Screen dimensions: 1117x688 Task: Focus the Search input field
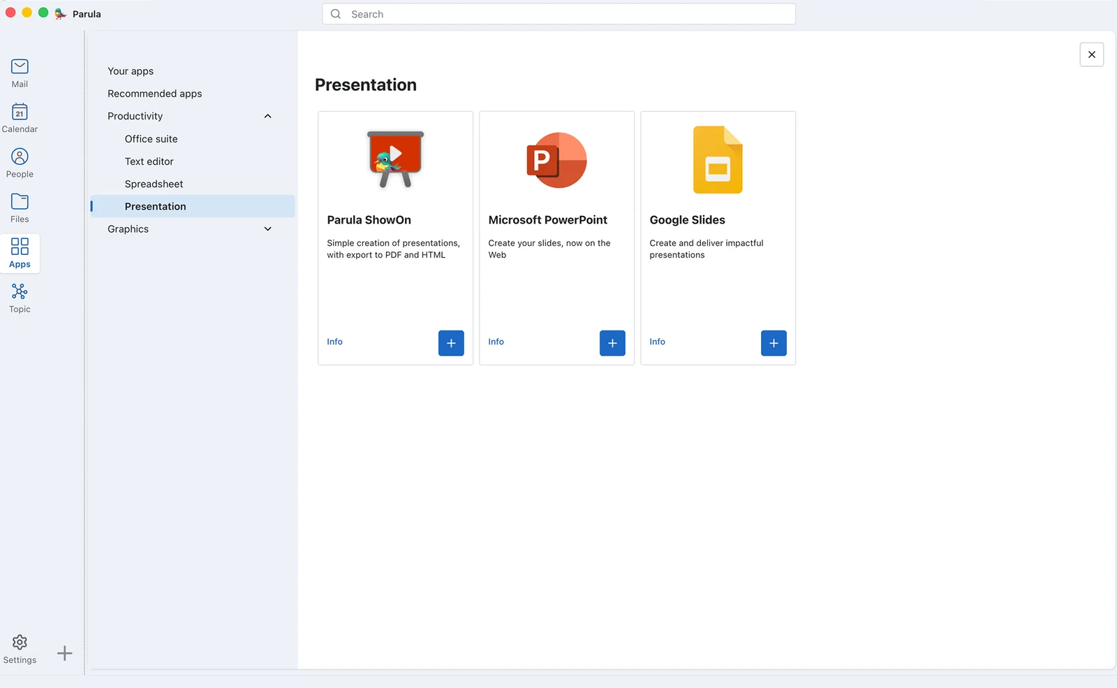558,14
